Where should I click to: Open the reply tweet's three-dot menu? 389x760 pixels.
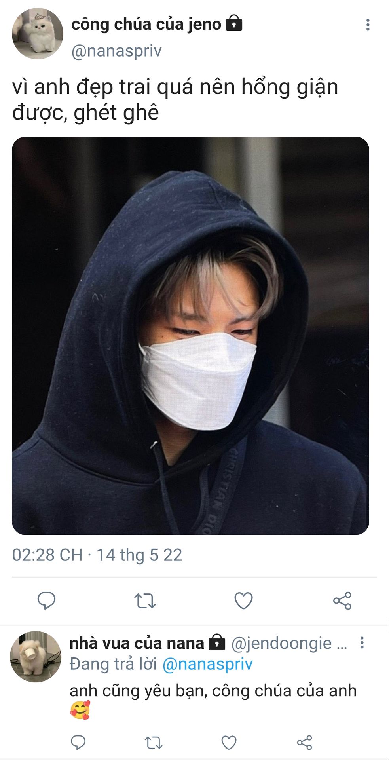click(x=362, y=643)
